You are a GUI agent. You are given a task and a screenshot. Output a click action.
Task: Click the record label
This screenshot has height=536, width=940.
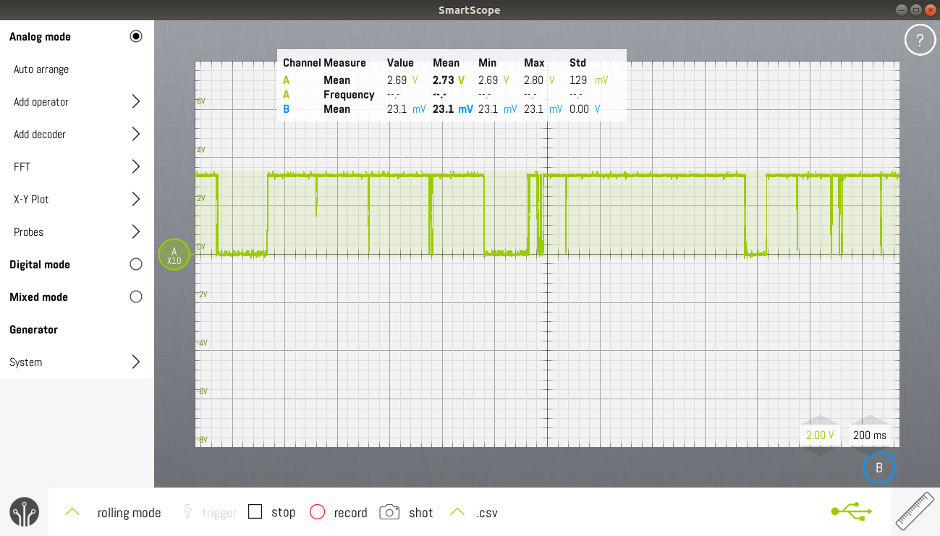[x=351, y=513]
